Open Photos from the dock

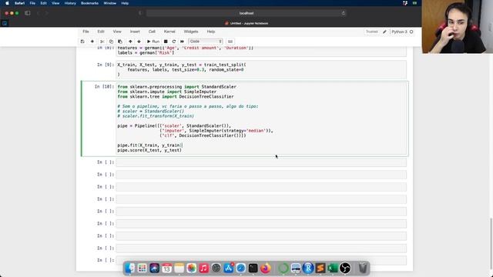pos(191,269)
